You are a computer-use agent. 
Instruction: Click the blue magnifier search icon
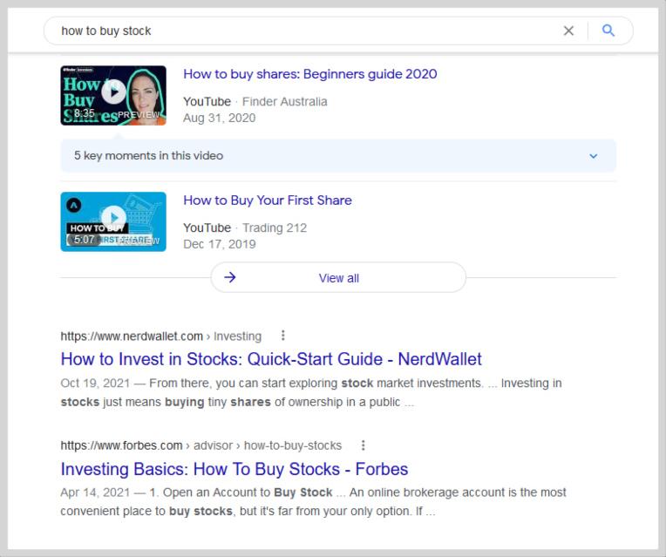click(x=608, y=31)
